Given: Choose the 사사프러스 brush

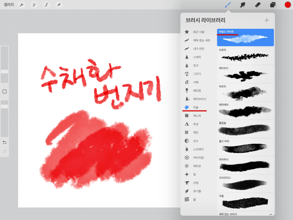Looking at the screenshot, I should (x=245, y=184).
